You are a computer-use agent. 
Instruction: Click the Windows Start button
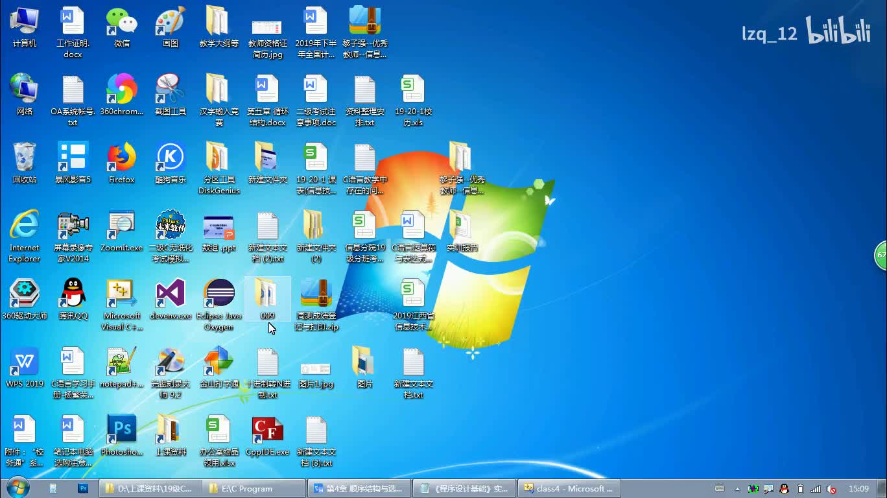point(18,488)
